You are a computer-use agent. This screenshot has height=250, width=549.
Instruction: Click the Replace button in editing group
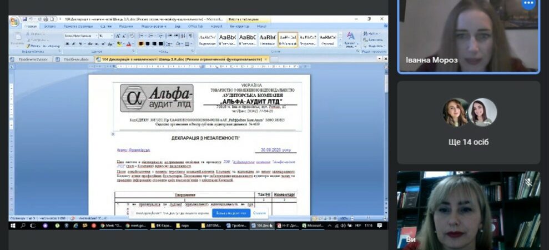click(x=373, y=39)
